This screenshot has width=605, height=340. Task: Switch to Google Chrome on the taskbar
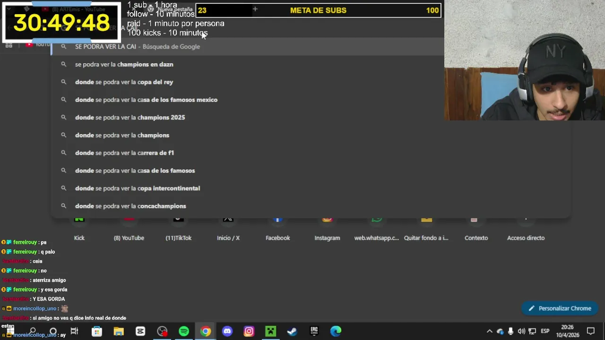pyautogui.click(x=206, y=331)
